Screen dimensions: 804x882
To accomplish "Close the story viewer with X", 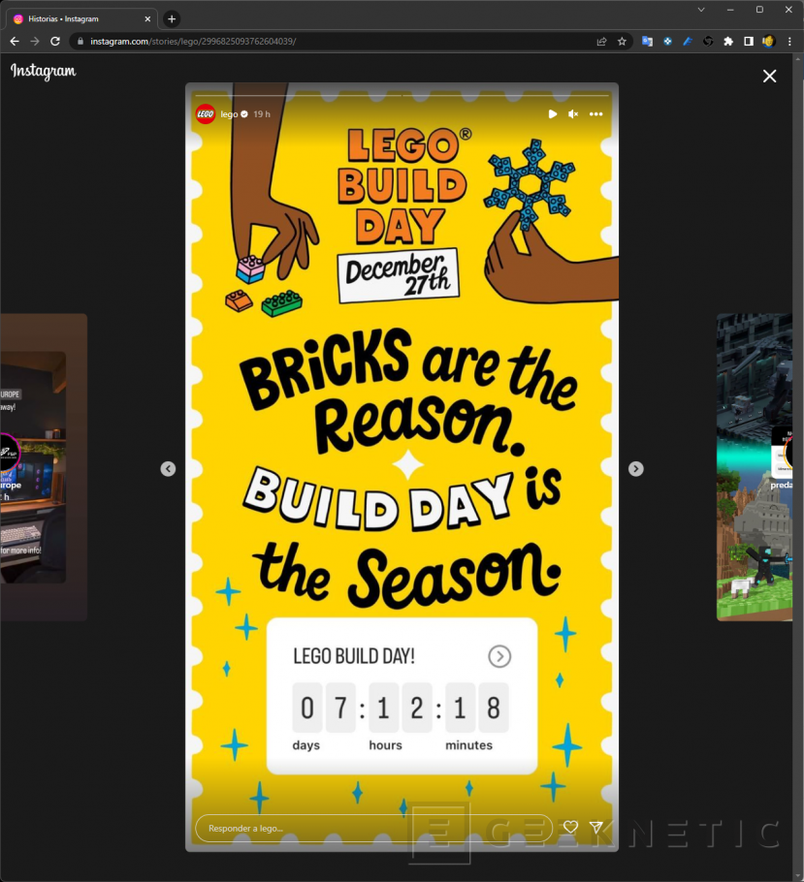I will point(769,77).
